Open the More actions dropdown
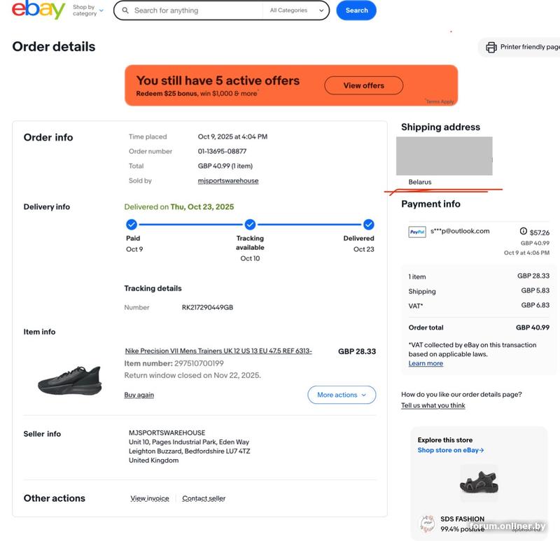The height and width of the screenshot is (541, 560). click(x=342, y=395)
